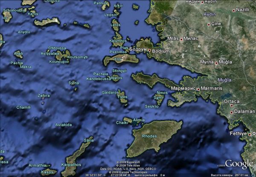Screen dimensions: 256x177
Task: Select the Fethiye city marker
Action: (250, 134)
